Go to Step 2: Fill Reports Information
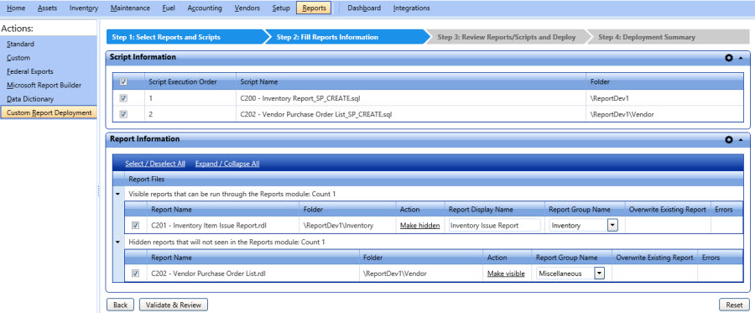This screenshot has height=313, width=755. pyautogui.click(x=346, y=37)
